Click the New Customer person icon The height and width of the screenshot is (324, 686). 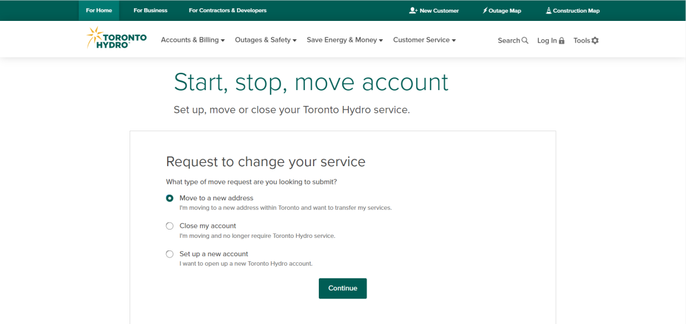point(413,11)
